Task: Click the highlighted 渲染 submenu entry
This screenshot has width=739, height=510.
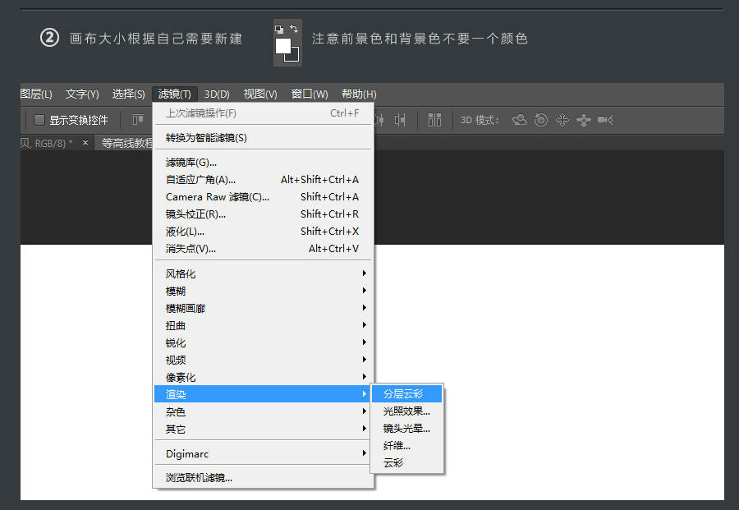Action: pos(263,394)
